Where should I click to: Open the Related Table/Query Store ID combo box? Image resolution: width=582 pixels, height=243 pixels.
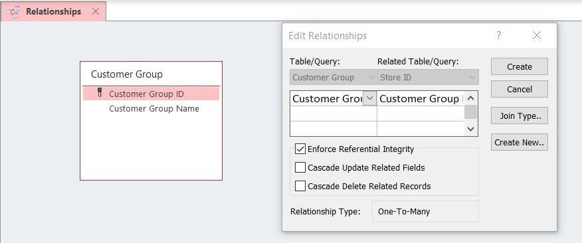[428, 78]
